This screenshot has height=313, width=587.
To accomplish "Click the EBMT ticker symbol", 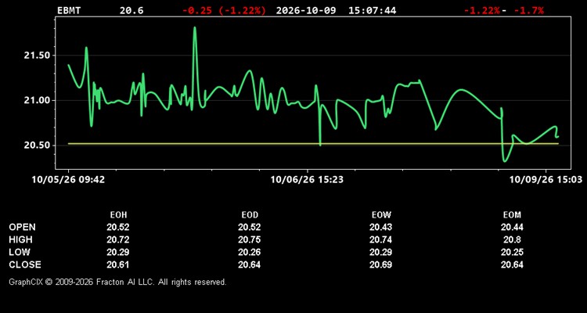I will pos(69,10).
